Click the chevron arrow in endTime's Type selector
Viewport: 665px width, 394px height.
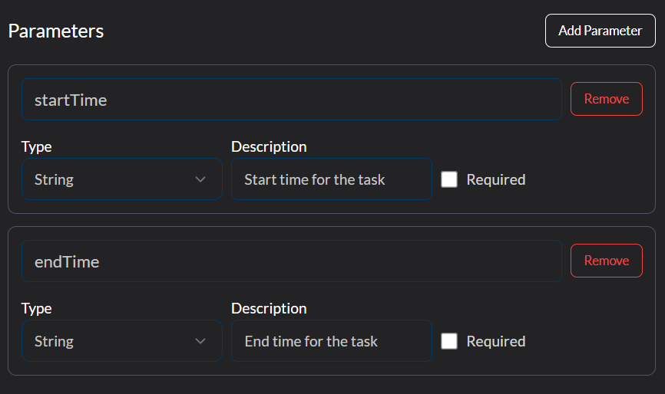point(200,341)
